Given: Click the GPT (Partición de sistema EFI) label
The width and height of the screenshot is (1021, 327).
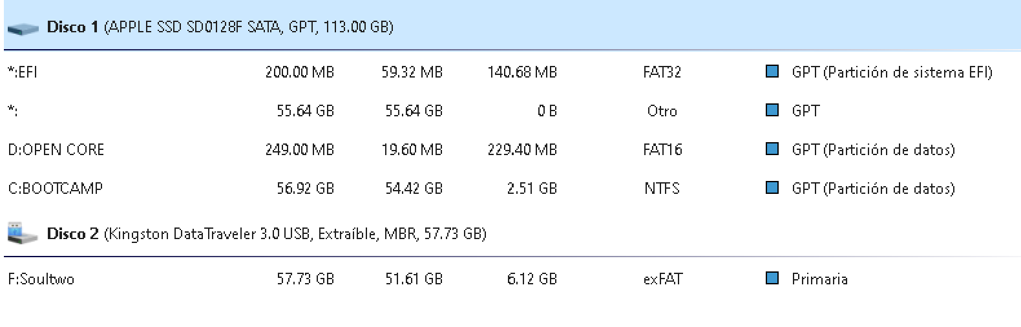Looking at the screenshot, I should pyautogui.click(x=892, y=72).
